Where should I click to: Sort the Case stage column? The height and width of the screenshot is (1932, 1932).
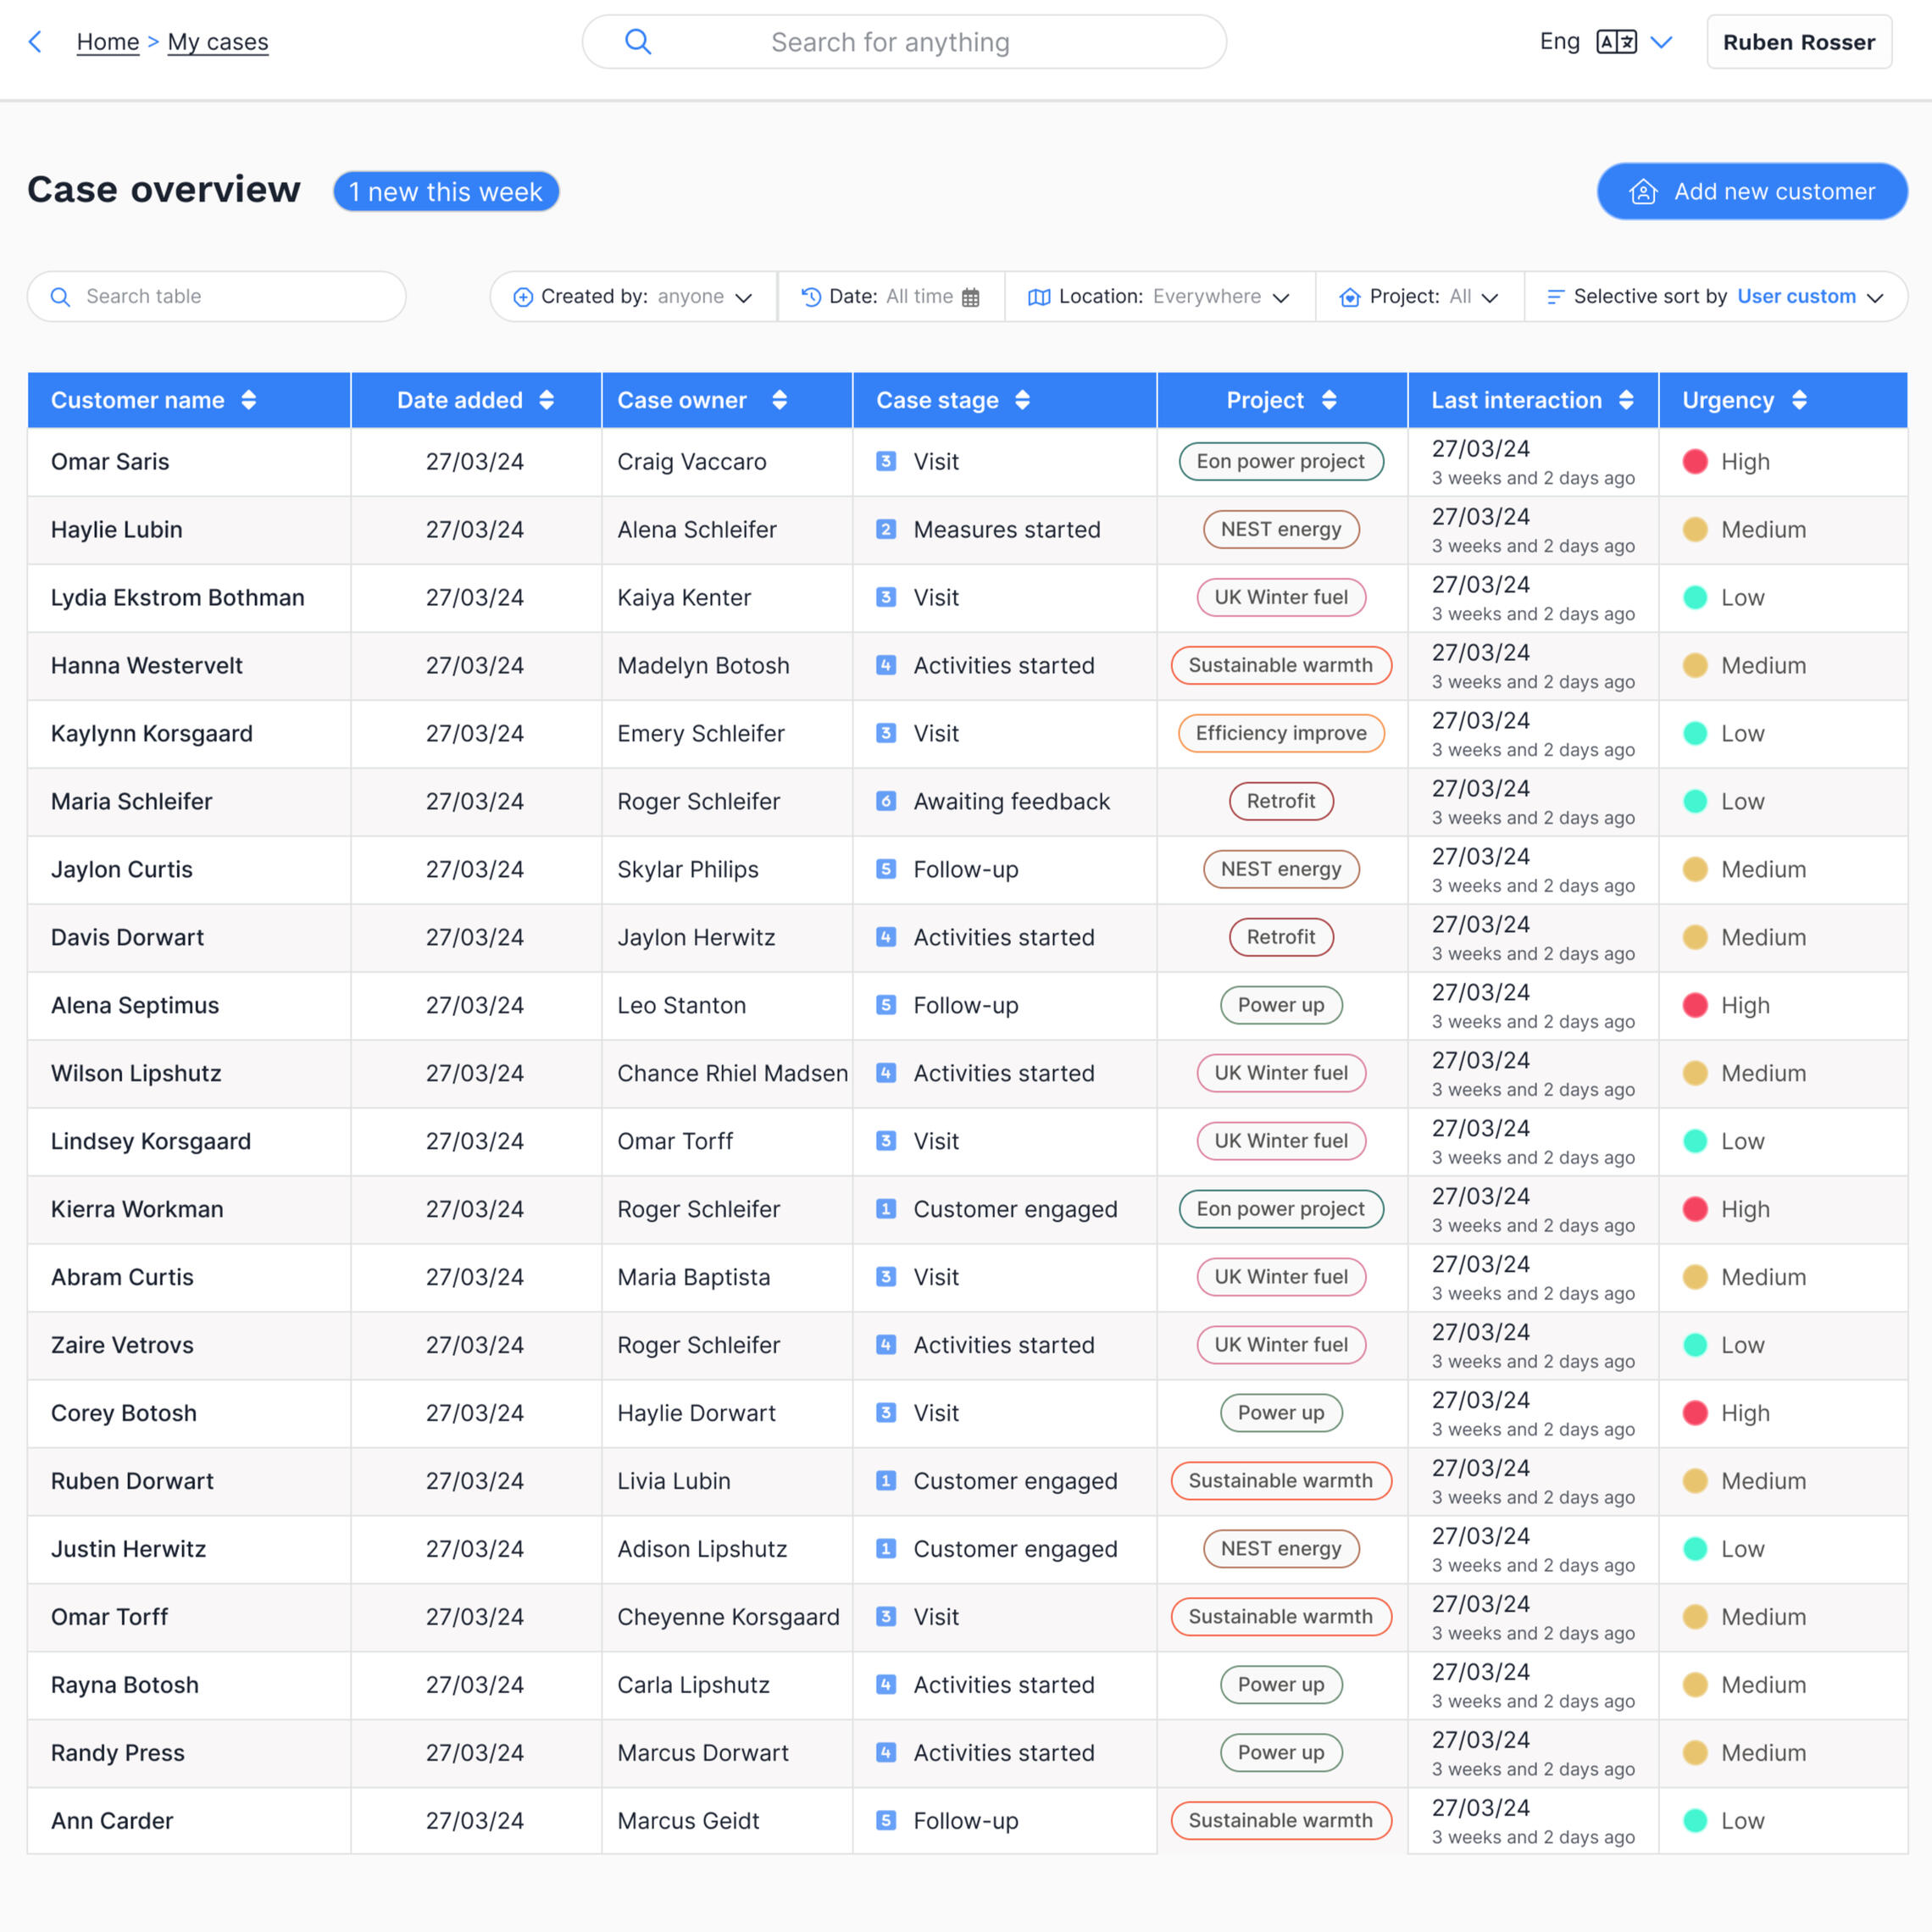coord(1022,400)
